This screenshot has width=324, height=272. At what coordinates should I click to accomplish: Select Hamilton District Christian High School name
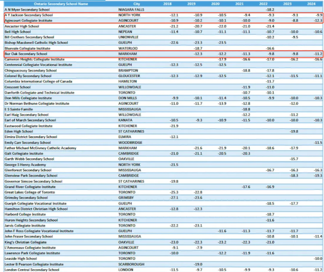(36, 209)
